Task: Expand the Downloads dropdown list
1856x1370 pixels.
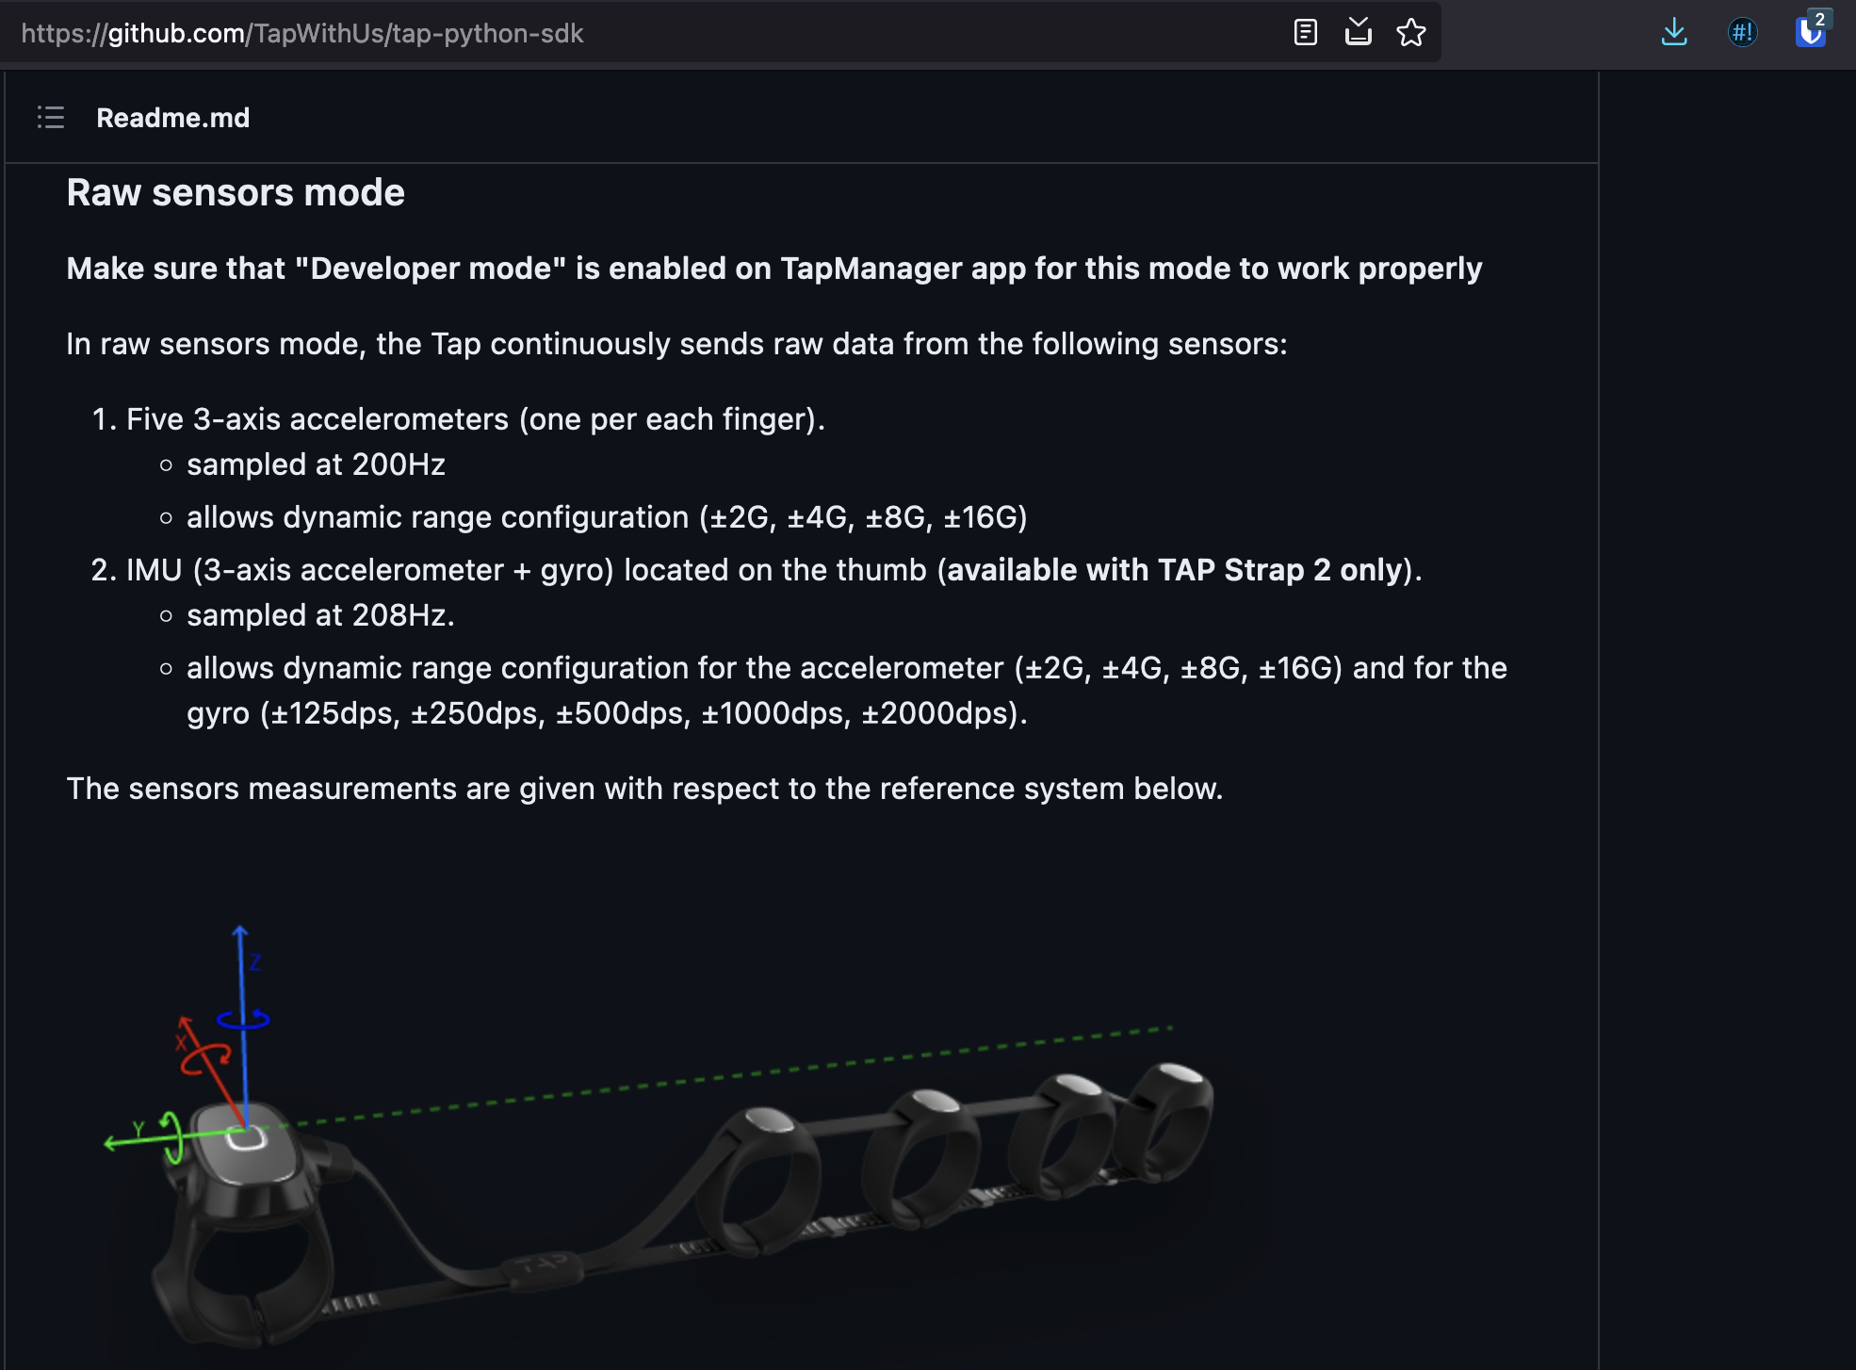Action: [1675, 32]
